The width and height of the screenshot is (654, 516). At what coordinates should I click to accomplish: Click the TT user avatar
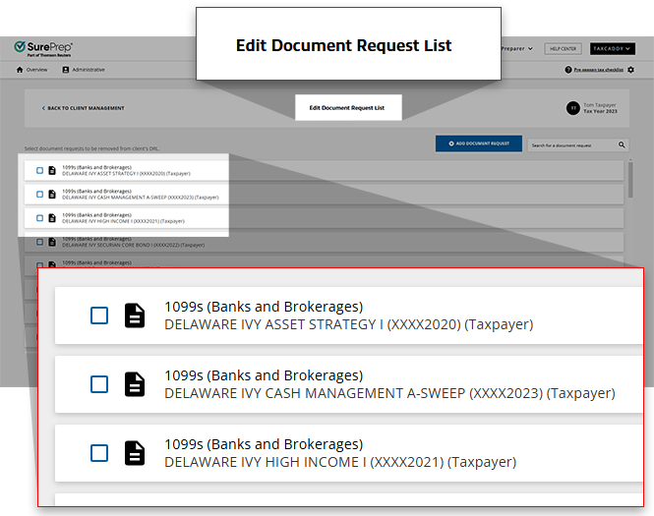[573, 108]
